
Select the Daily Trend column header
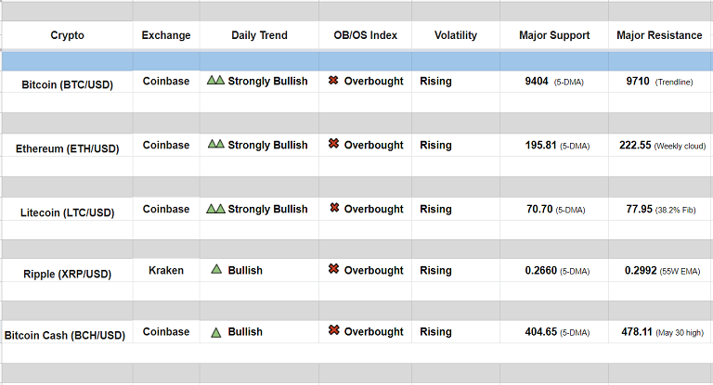tap(259, 35)
